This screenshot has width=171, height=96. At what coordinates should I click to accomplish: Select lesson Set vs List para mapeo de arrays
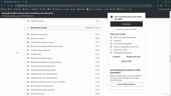click(x=42, y=86)
